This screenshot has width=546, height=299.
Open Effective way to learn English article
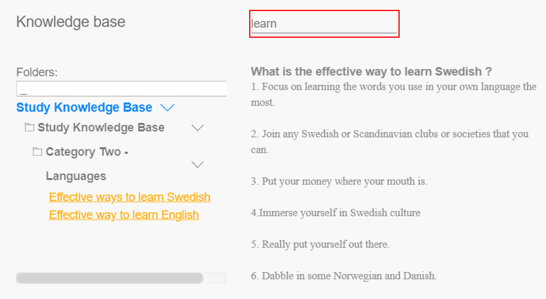(124, 215)
